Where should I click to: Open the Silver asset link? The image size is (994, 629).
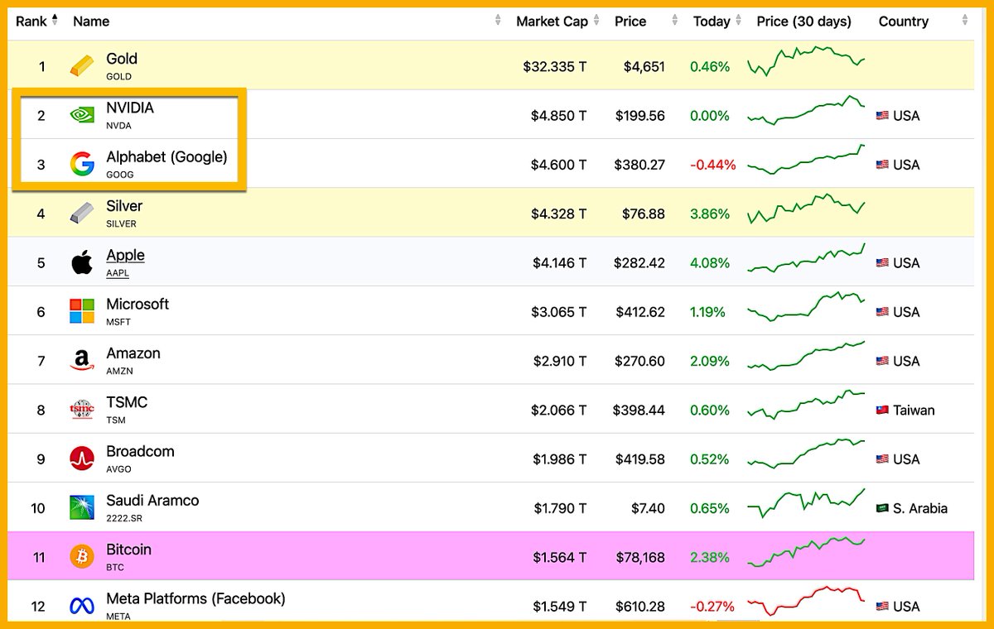[124, 205]
